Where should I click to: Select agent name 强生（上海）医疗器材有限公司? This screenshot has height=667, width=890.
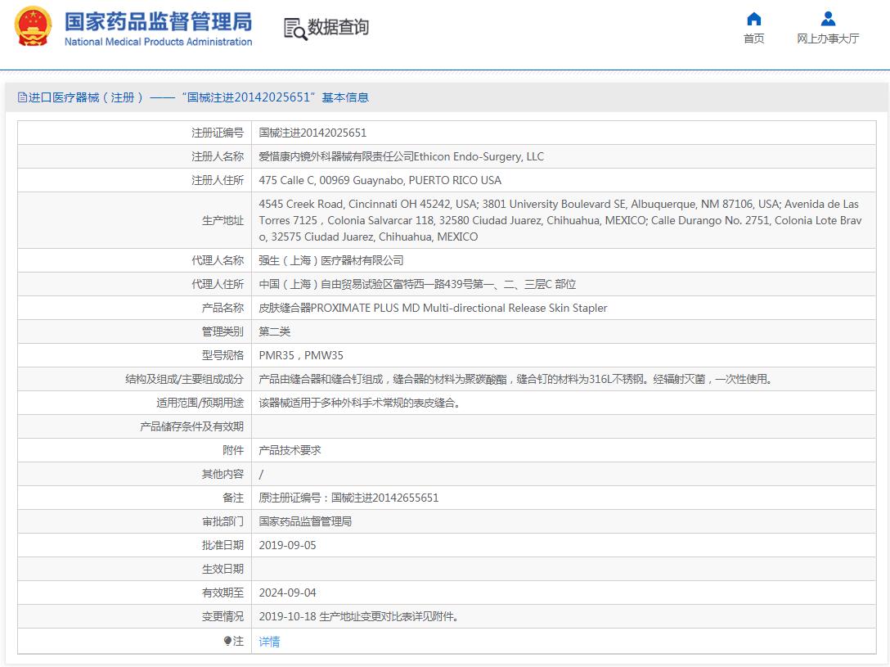(331, 260)
